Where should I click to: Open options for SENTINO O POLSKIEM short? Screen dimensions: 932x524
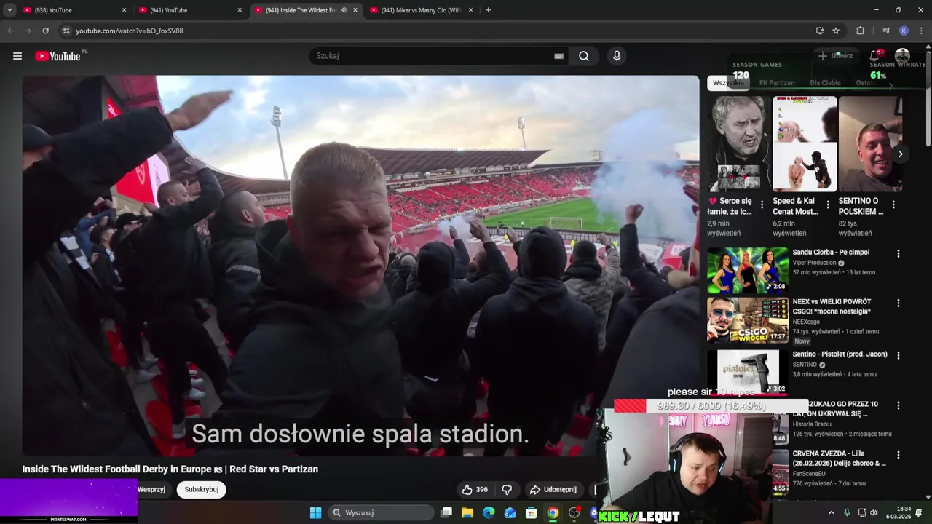pyautogui.click(x=893, y=205)
